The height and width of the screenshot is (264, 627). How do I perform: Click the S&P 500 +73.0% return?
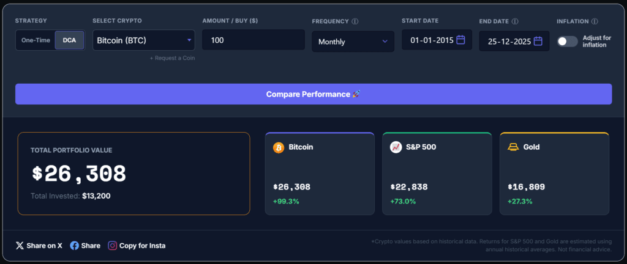pos(403,202)
